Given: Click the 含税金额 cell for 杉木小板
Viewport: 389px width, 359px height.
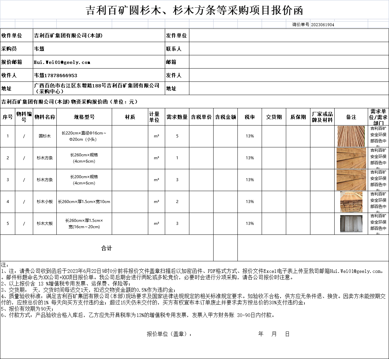Looking at the screenshot, I should click(226, 202).
